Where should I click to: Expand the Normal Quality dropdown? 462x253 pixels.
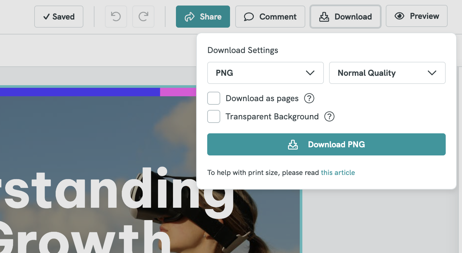pyautogui.click(x=387, y=73)
